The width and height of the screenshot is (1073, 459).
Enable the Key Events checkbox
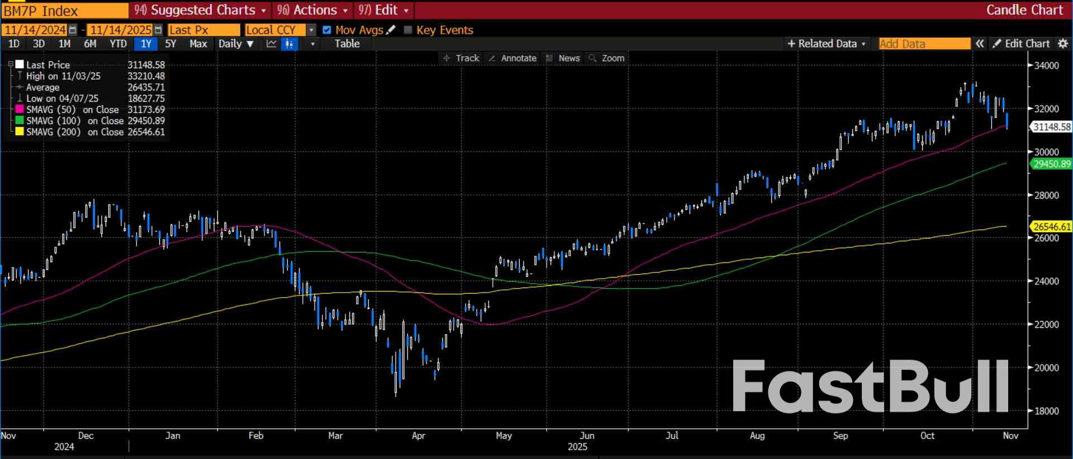[x=408, y=30]
